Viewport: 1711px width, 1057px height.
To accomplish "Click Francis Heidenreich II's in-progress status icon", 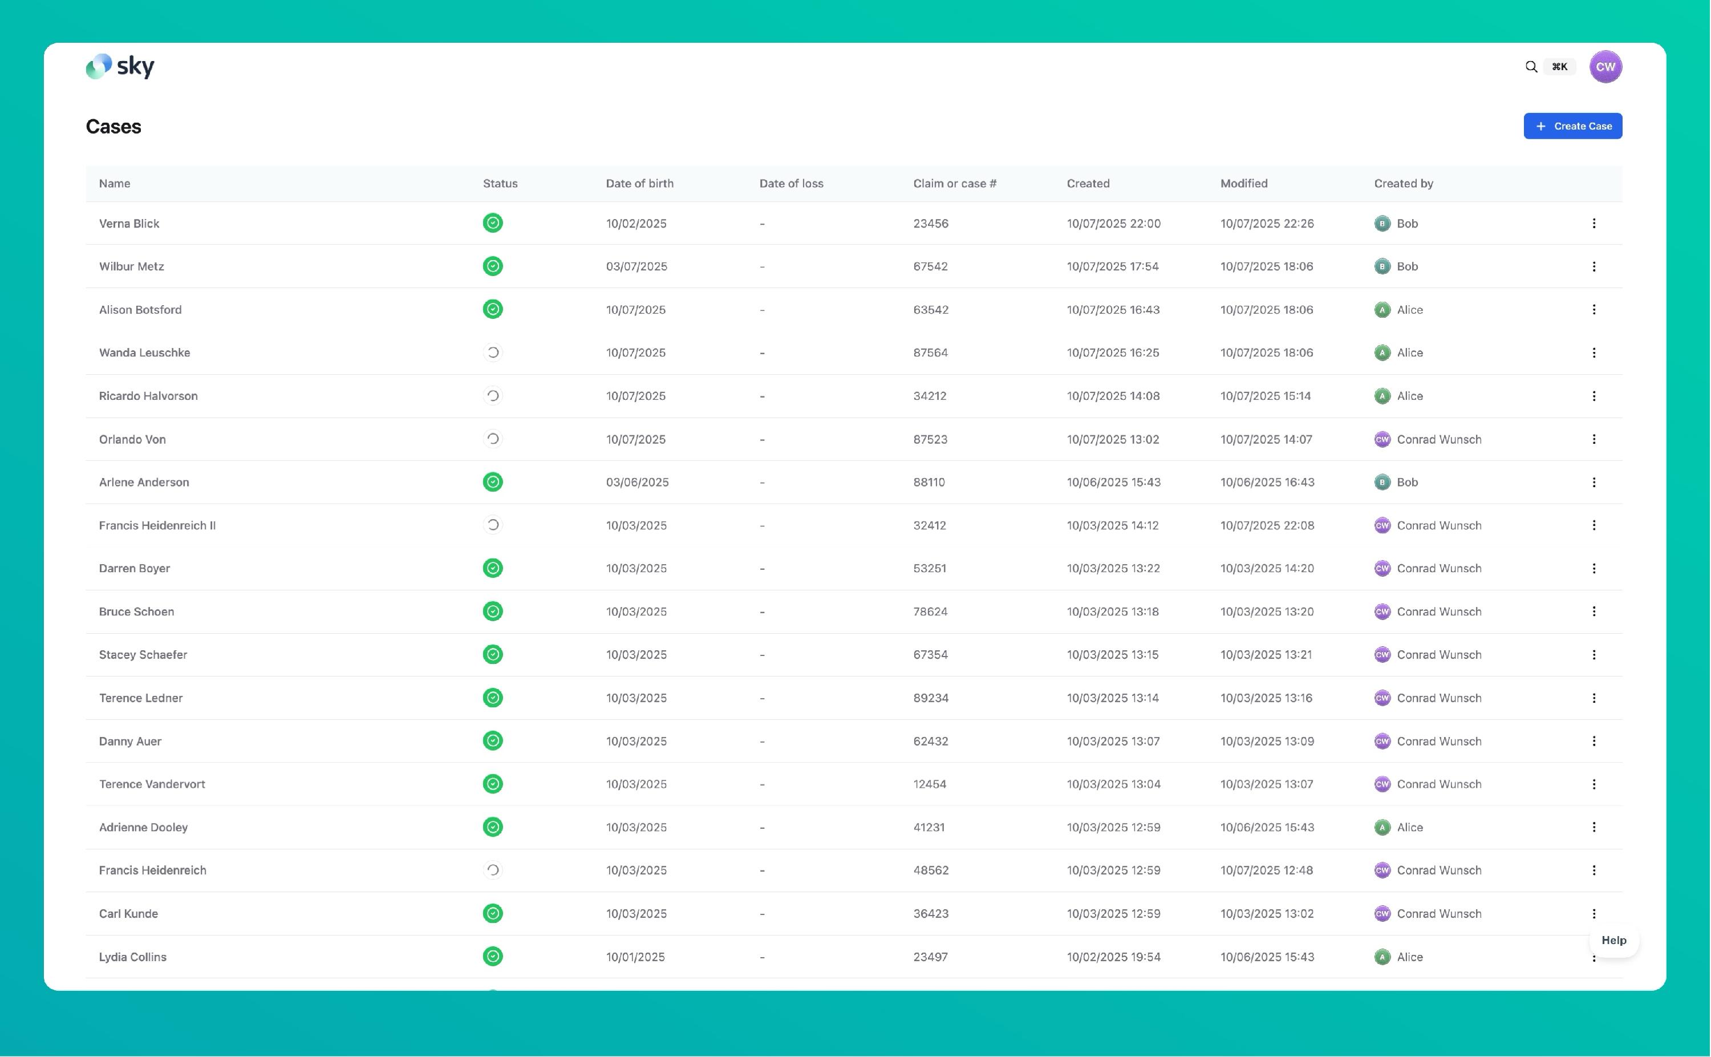I will (x=493, y=525).
